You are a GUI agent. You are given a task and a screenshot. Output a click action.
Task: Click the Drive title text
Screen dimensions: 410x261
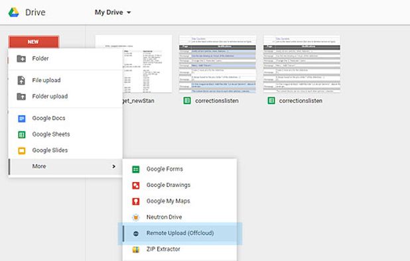(x=35, y=13)
